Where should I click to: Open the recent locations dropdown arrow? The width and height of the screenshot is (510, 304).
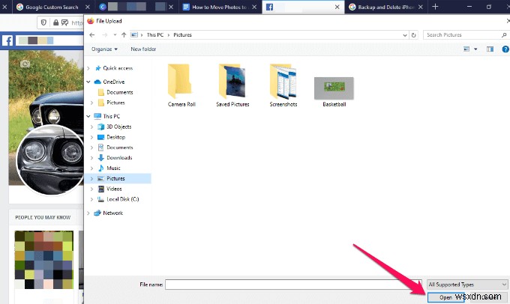pos(115,34)
